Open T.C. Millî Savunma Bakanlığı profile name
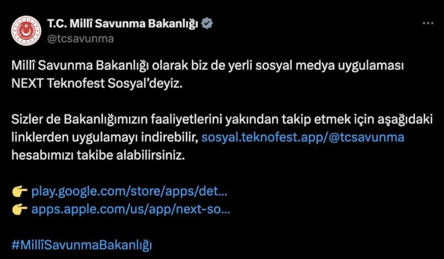444x259 pixels. 122,24
